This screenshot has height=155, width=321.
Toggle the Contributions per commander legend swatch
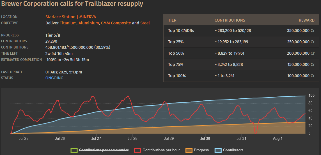pos(74,150)
